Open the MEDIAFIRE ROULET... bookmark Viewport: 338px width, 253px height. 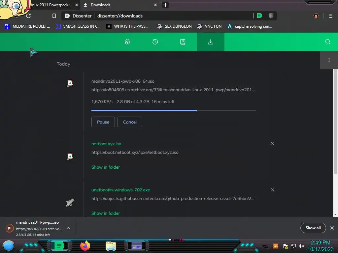coord(27,26)
